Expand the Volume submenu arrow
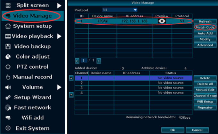Screen dimensions: 218x134 click(59, 87)
